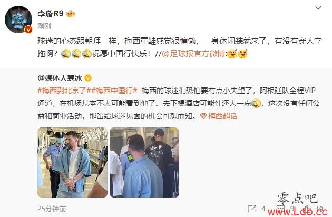332x217 pixels.
Task: Open the #梅西中国行# hashtag
Action: (x=112, y=91)
